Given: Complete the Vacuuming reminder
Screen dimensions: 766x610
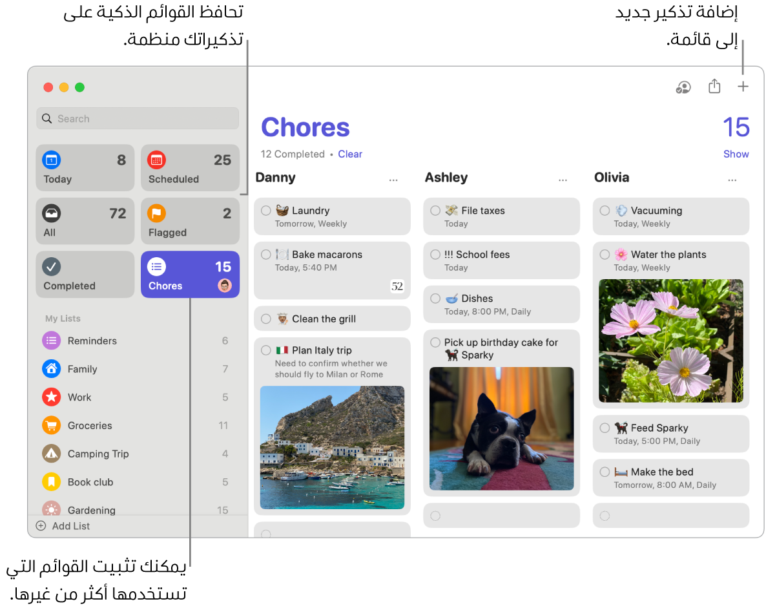Looking at the screenshot, I should (604, 210).
